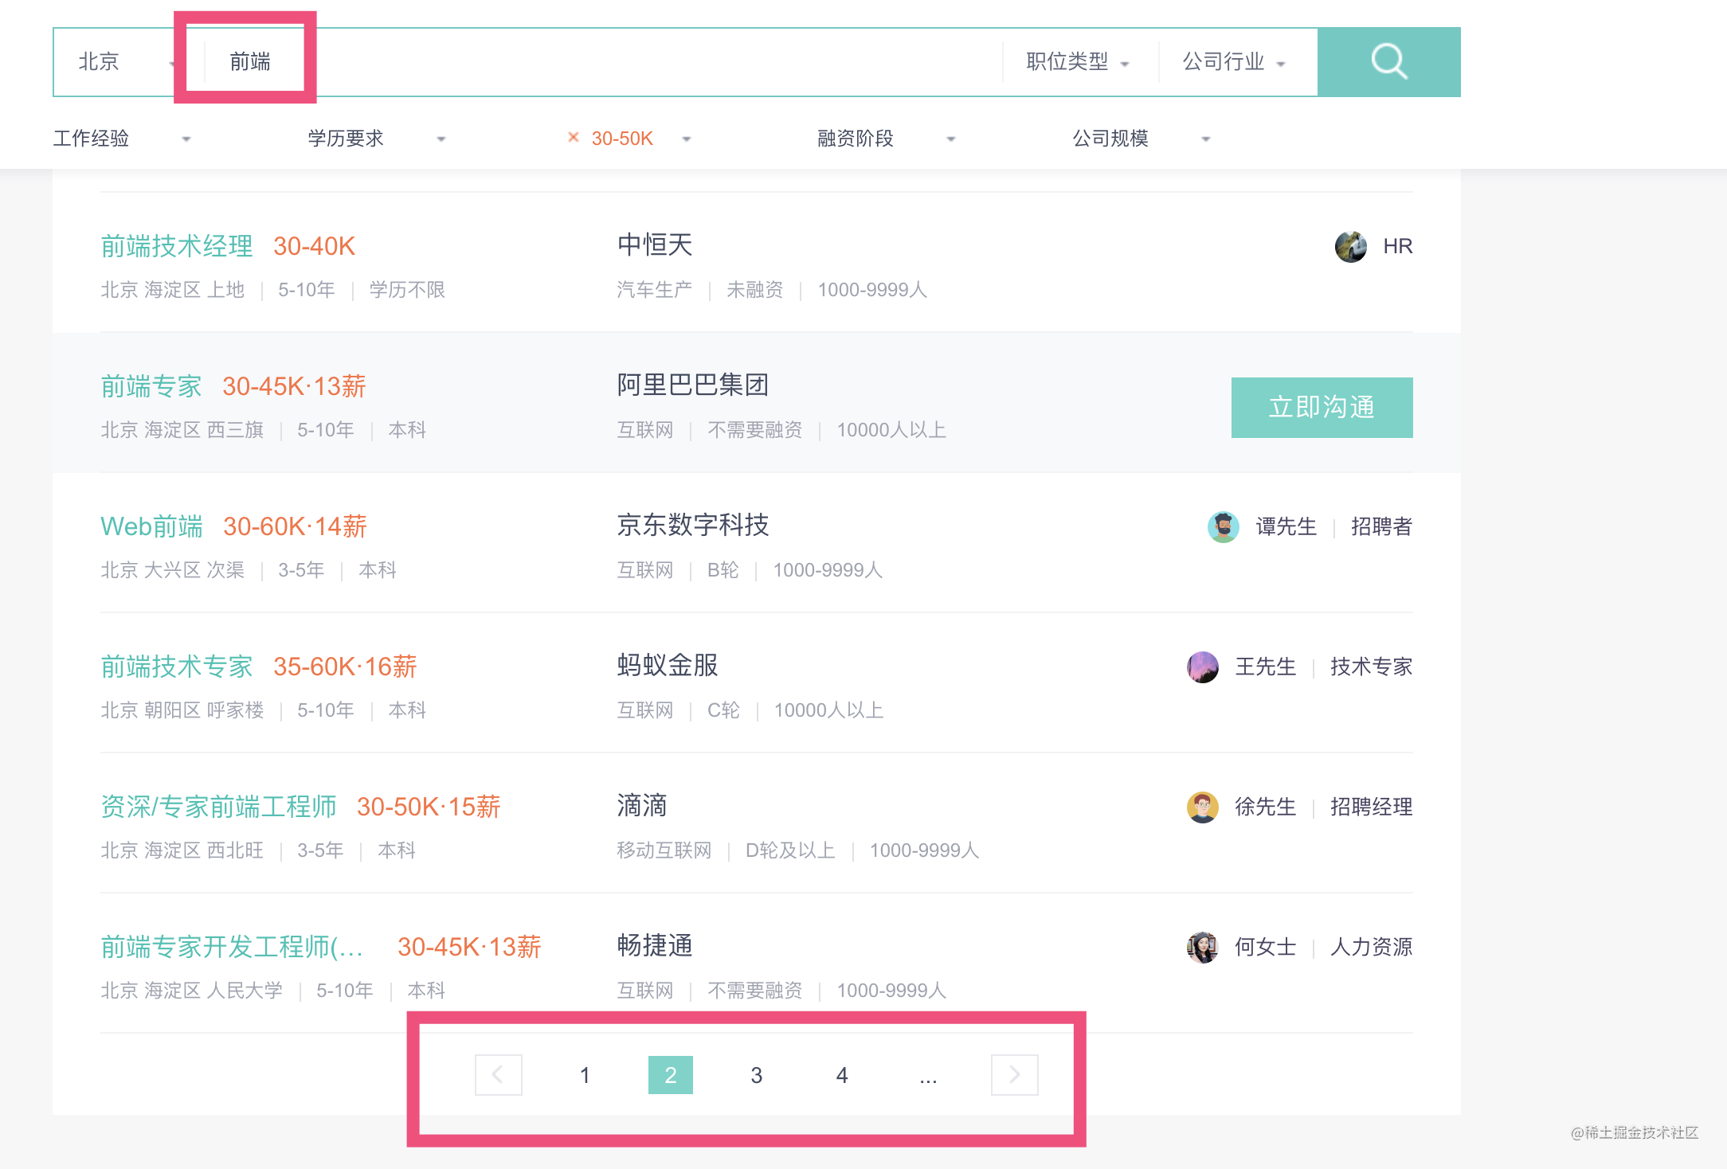Screen dimensions: 1727x1169
Task: Click 汽车生产 industry text
Action: tap(655, 290)
